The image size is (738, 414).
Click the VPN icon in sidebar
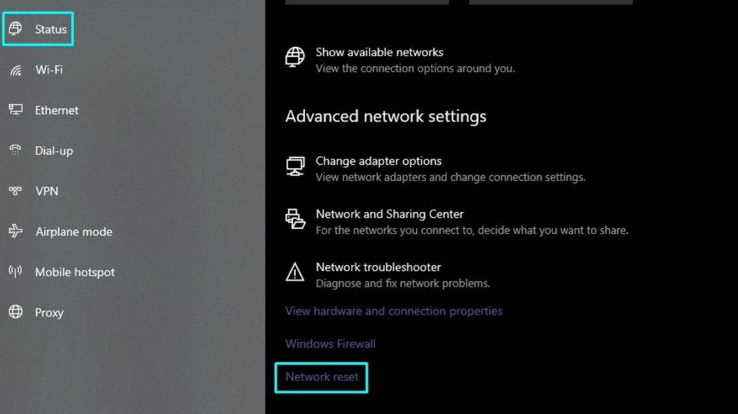[x=15, y=191]
